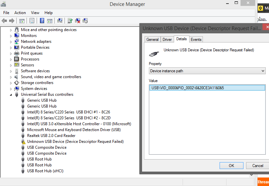Click the Storage controllers icon
This screenshot has height=186, width=269.
click(x=17, y=83)
